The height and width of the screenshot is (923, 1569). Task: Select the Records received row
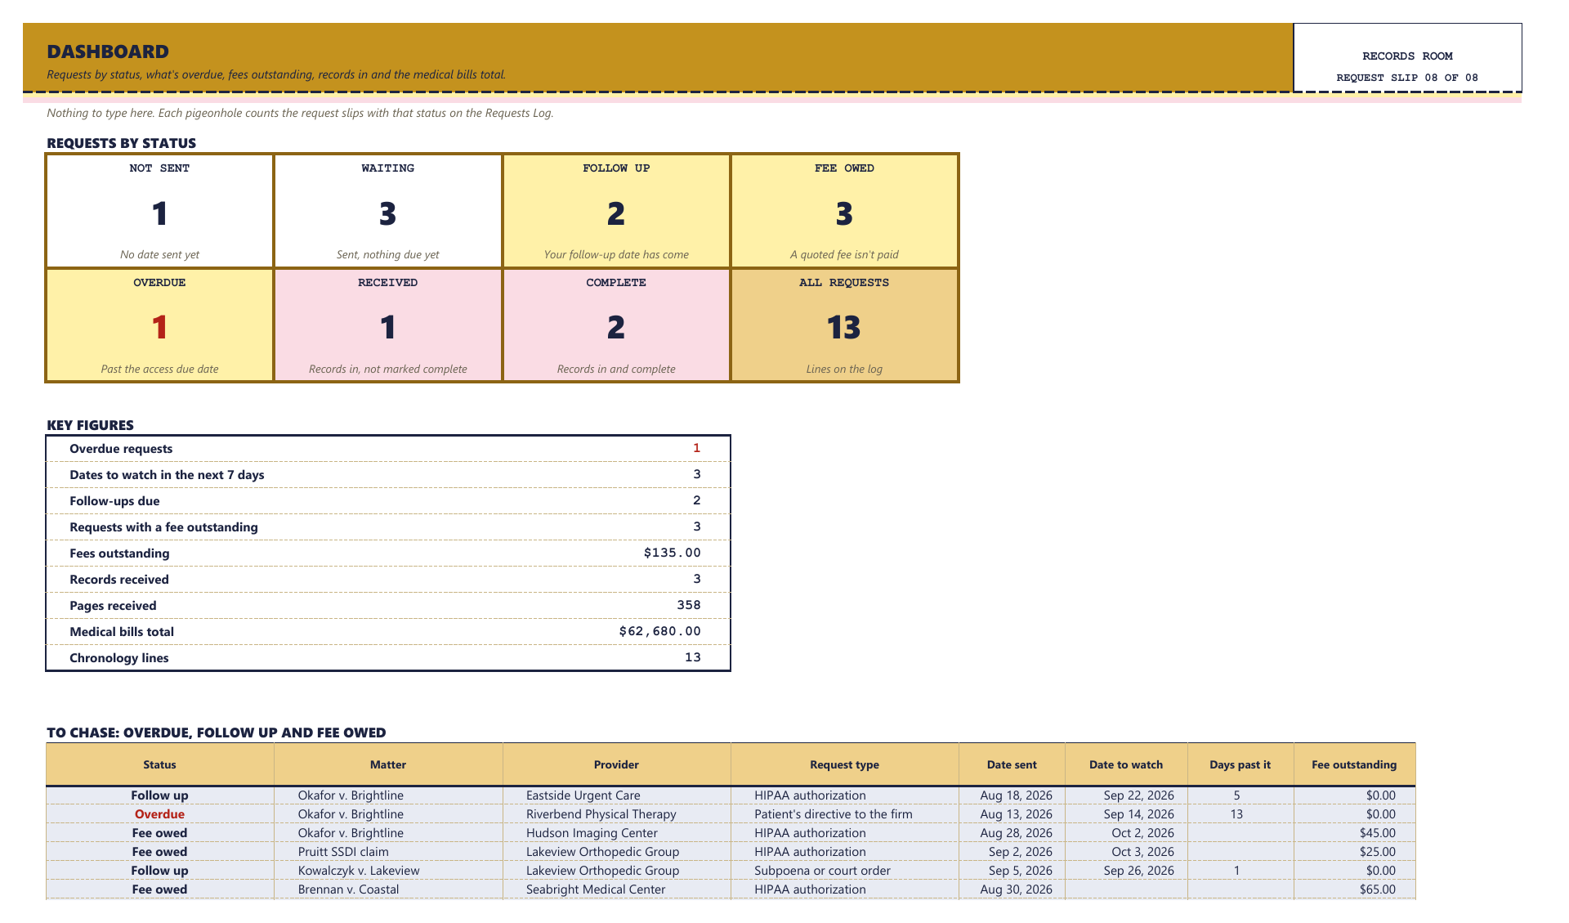click(387, 579)
